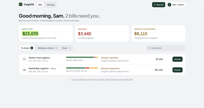Screen dimensions: 204x108
Task: Open the On hold $3,640 card
Action: point(102,34)
